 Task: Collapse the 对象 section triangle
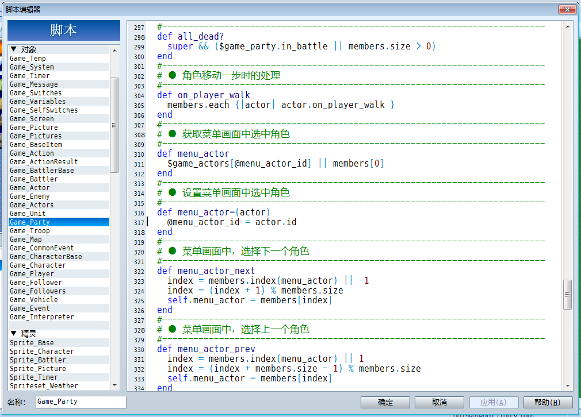[14, 49]
